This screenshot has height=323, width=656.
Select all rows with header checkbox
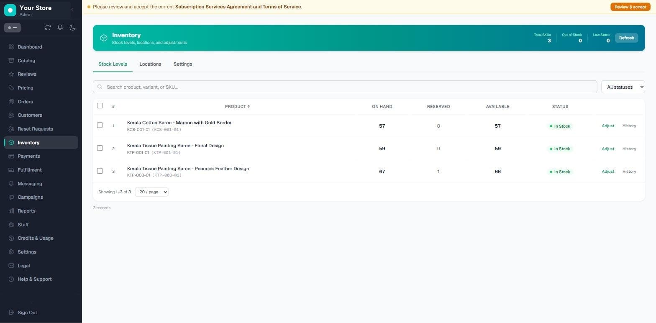tap(100, 106)
